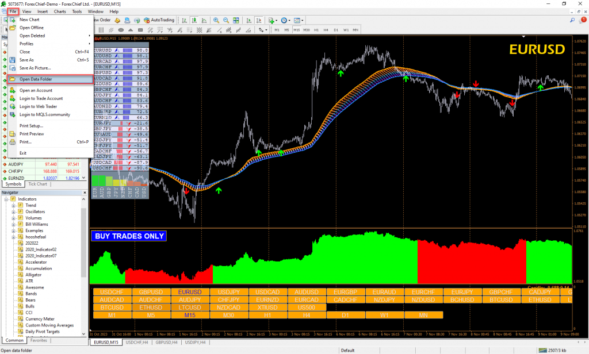Viewport: 589px width, 354px height.
Task: Choose Login to Trade Account
Action: pyautogui.click(x=51, y=98)
